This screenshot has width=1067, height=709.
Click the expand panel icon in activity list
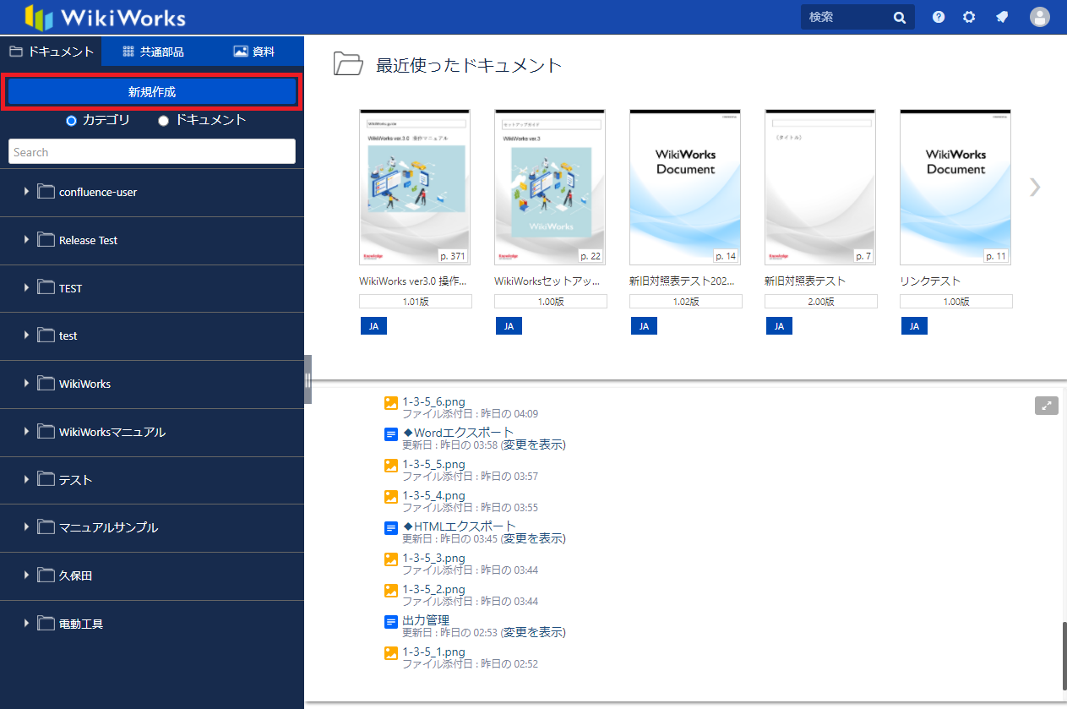tap(1047, 406)
